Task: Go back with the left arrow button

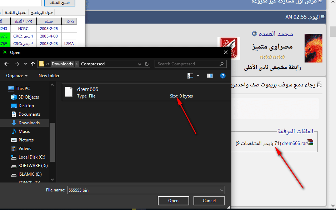Action: tap(6, 64)
